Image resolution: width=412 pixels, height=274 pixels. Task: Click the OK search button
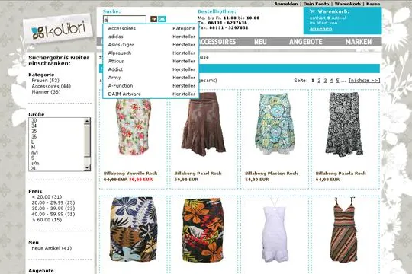[x=162, y=19]
